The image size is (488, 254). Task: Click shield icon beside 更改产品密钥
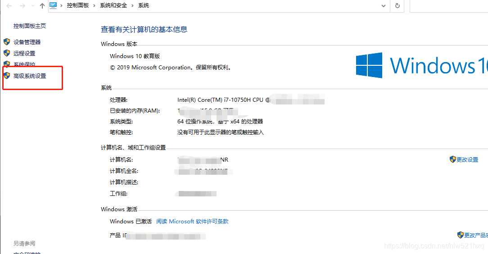[460, 235]
